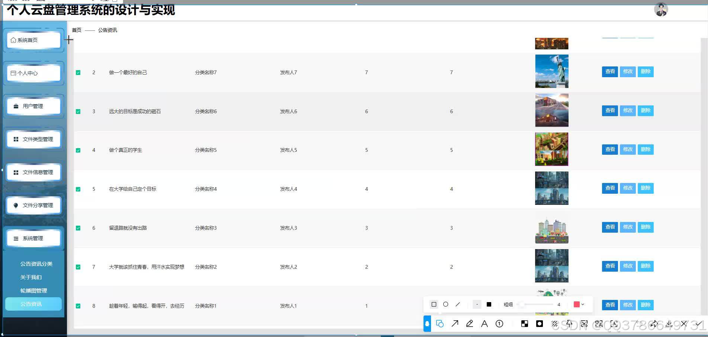The width and height of the screenshot is (708, 337).
Task: Save the screenshot with download icon
Action: [x=669, y=324]
